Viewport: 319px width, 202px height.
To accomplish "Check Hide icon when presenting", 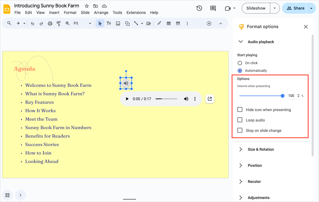I will click(x=240, y=109).
